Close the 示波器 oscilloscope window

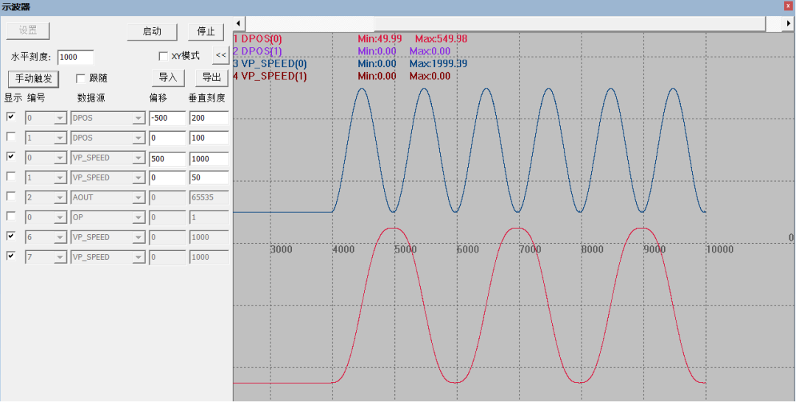click(789, 6)
